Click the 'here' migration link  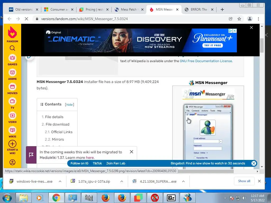click(90, 158)
